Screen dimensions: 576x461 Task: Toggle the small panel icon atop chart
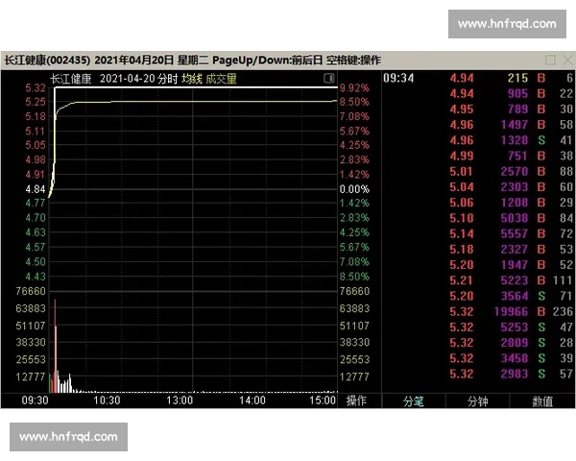(x=328, y=78)
